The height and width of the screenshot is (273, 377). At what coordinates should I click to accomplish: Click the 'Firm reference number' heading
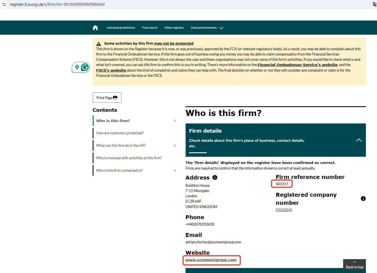click(310, 177)
